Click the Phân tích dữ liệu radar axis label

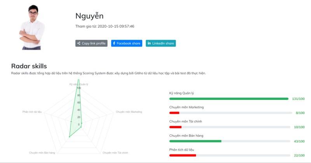(x=32, y=112)
